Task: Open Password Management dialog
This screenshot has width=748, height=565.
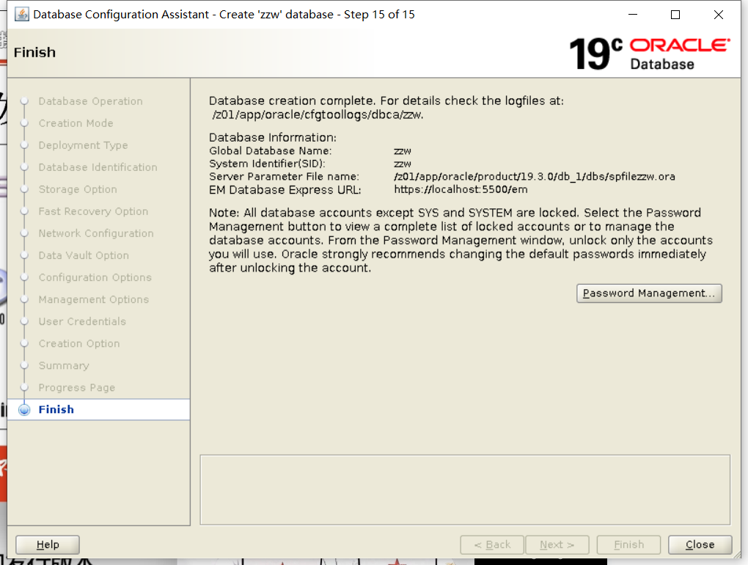Action: point(648,293)
